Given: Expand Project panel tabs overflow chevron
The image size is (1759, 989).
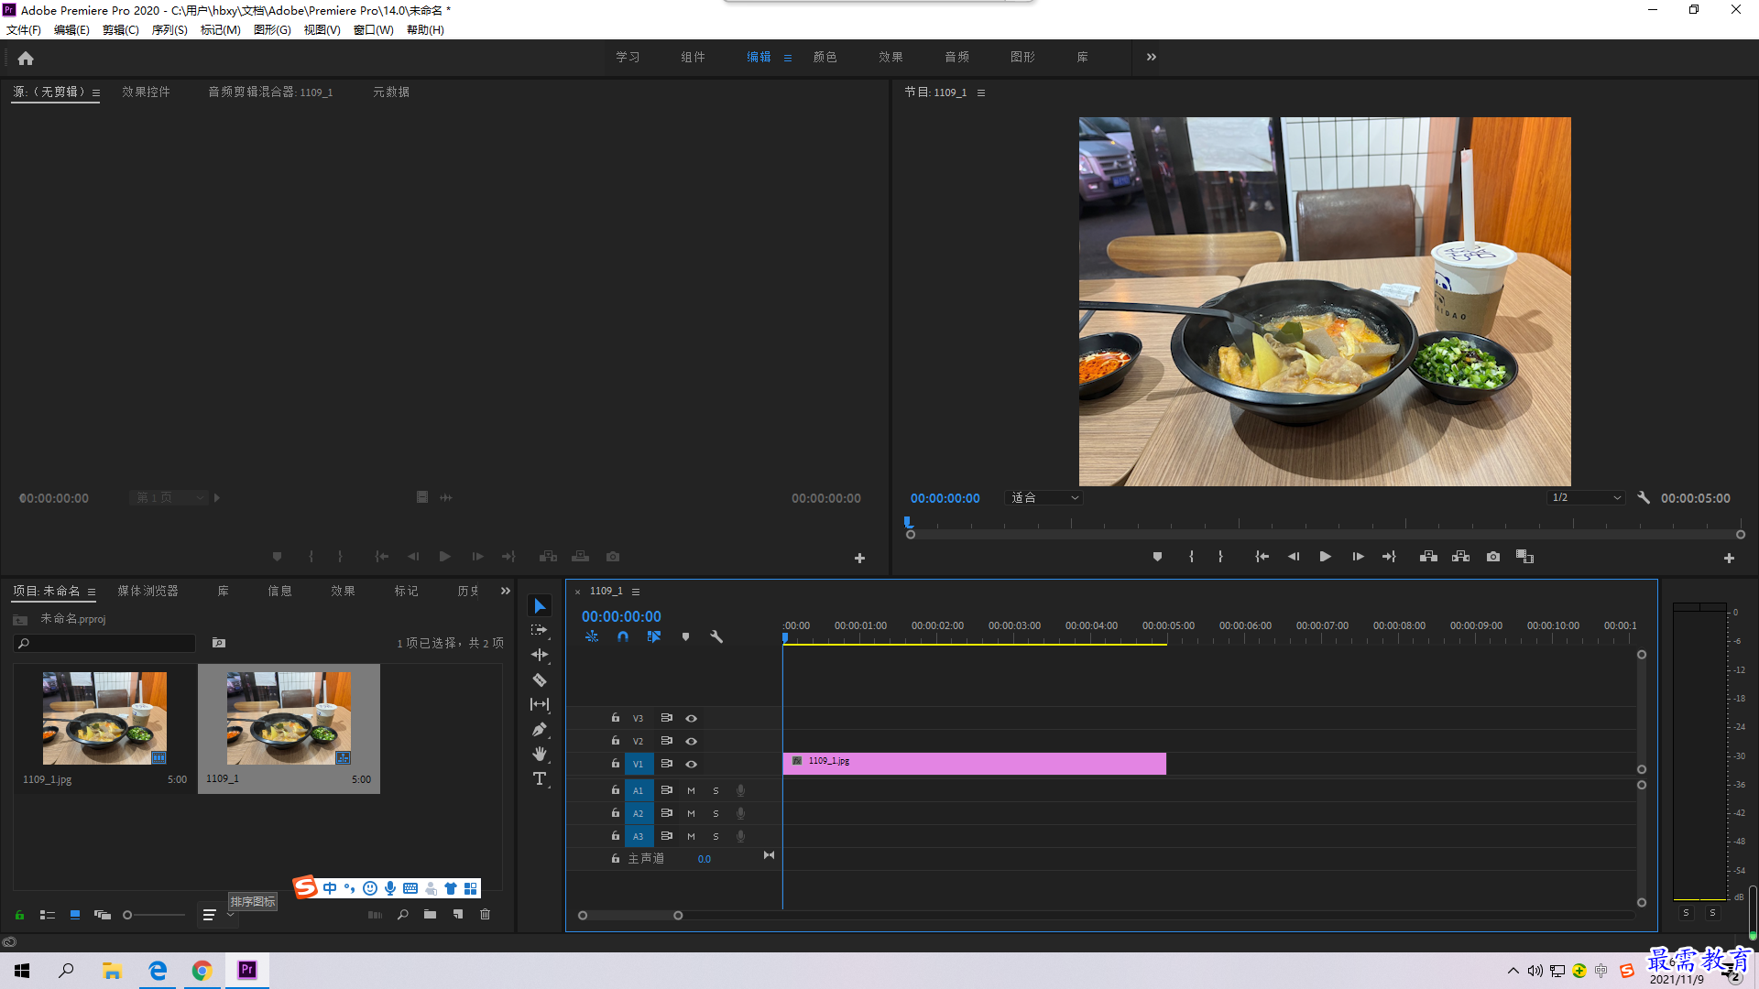Looking at the screenshot, I should 506,591.
